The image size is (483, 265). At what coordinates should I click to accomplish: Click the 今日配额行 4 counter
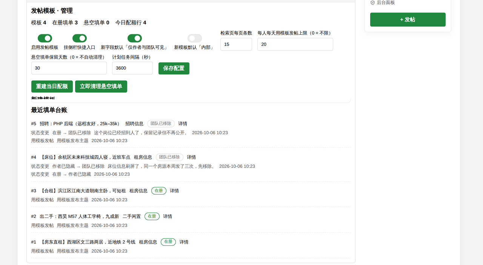[x=131, y=23]
